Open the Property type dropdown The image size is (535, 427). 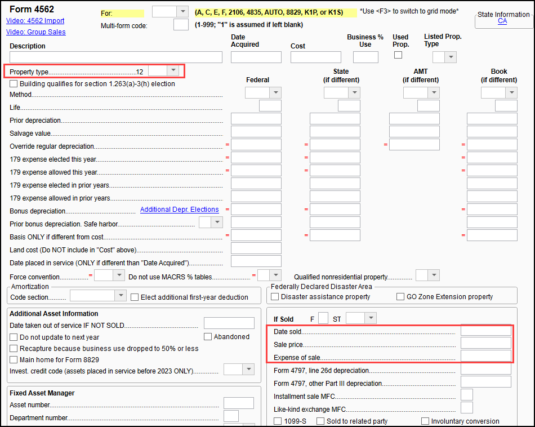(173, 70)
